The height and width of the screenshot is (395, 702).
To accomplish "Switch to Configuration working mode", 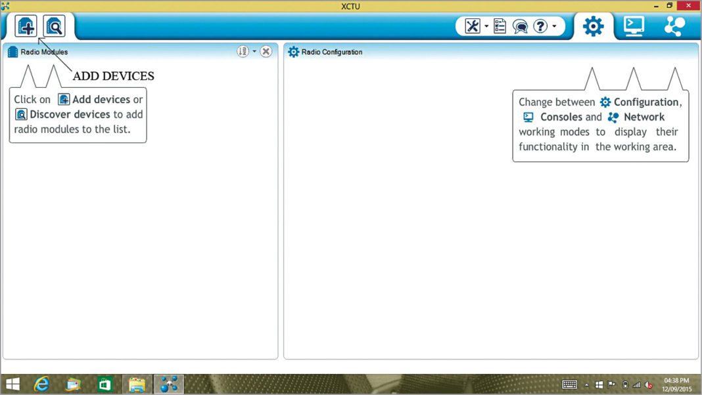I will (x=592, y=26).
